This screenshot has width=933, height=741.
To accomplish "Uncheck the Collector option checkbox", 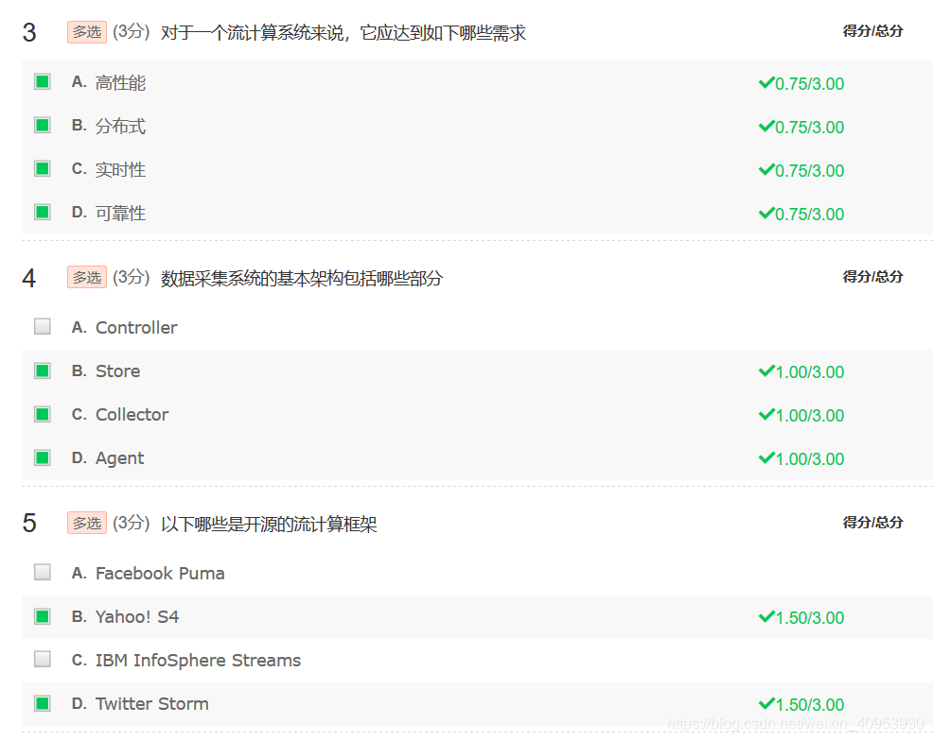I will [x=43, y=414].
